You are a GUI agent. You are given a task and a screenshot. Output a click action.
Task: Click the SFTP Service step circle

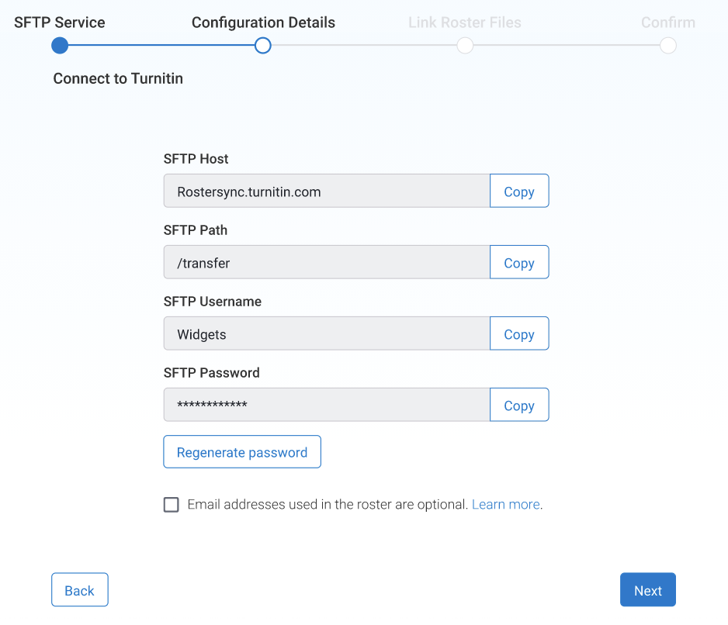[x=60, y=46]
